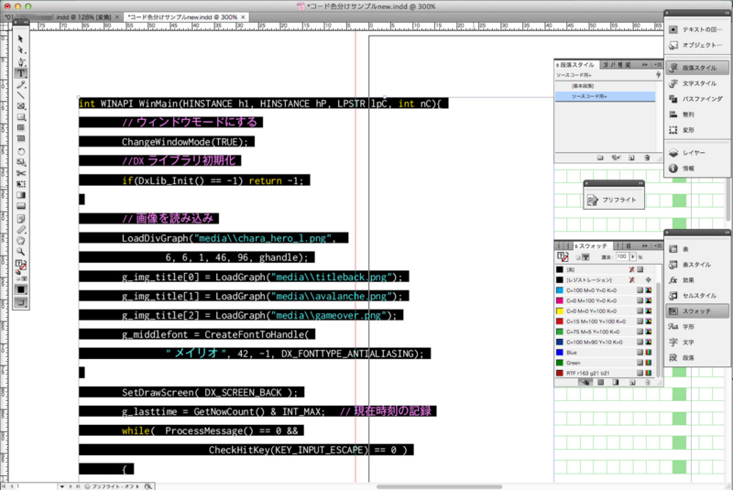This screenshot has width=733, height=490.
Task: Select the Pencil tool
Action: coord(21,84)
